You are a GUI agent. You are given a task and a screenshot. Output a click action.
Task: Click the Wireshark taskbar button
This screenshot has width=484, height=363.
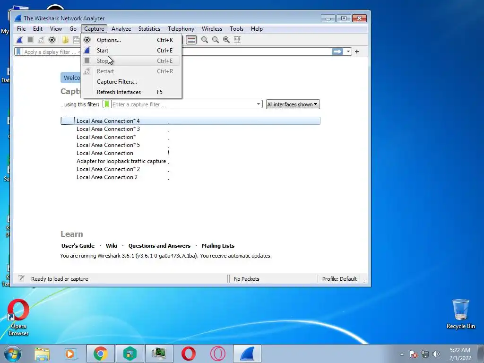click(247, 354)
